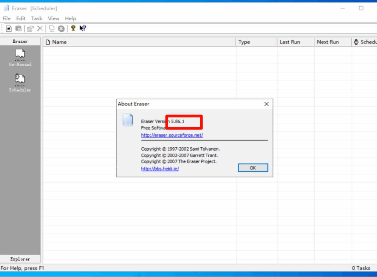The width and height of the screenshot is (377, 277).
Task: Open the Task menu
Action: (36, 18)
